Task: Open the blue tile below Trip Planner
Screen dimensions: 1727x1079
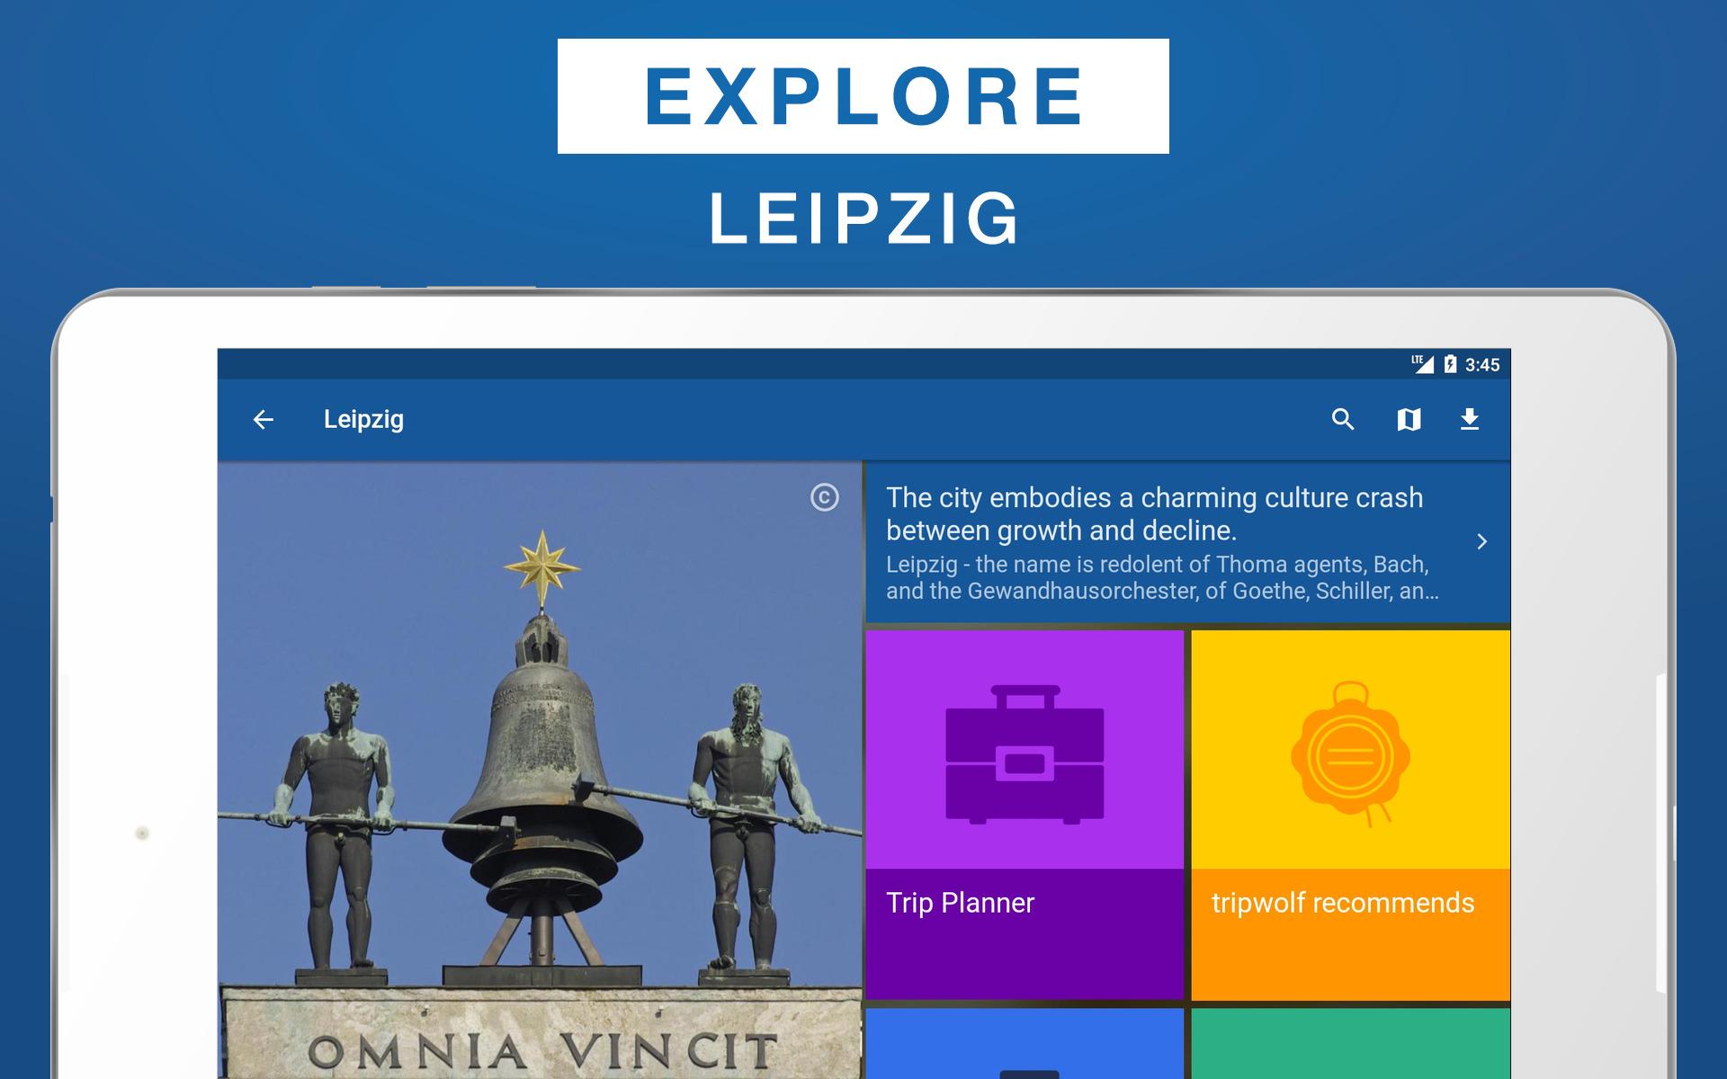Action: point(1025,1044)
